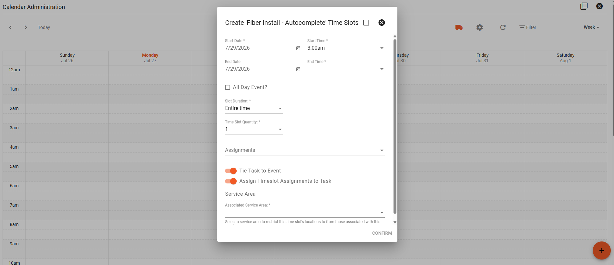Select Sunday Jul 26 column header
614x265 pixels.
click(67, 58)
